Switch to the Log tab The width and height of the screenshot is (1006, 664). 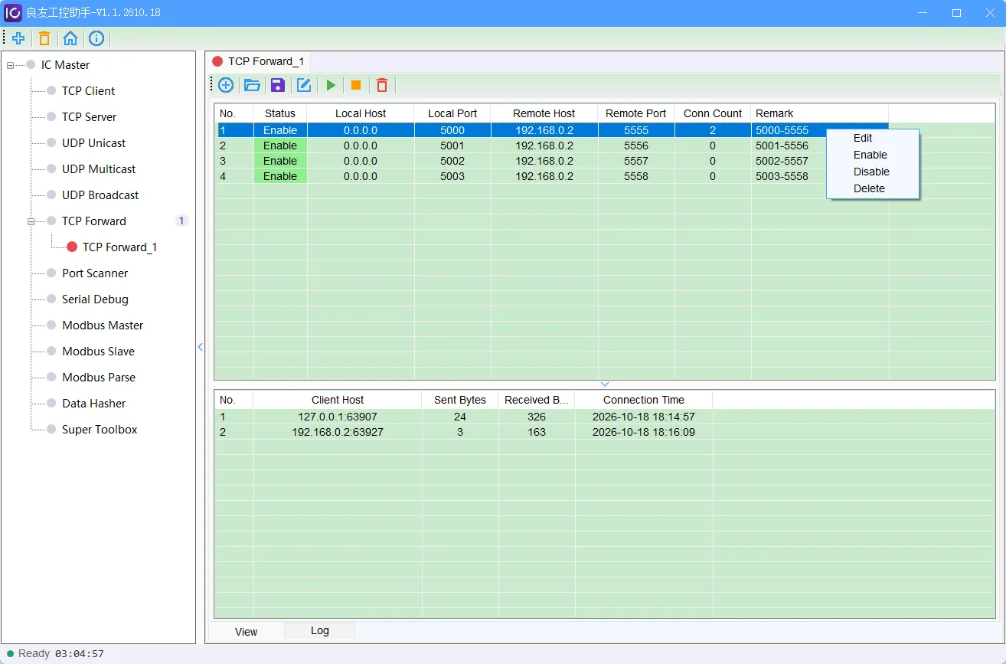[x=320, y=631]
